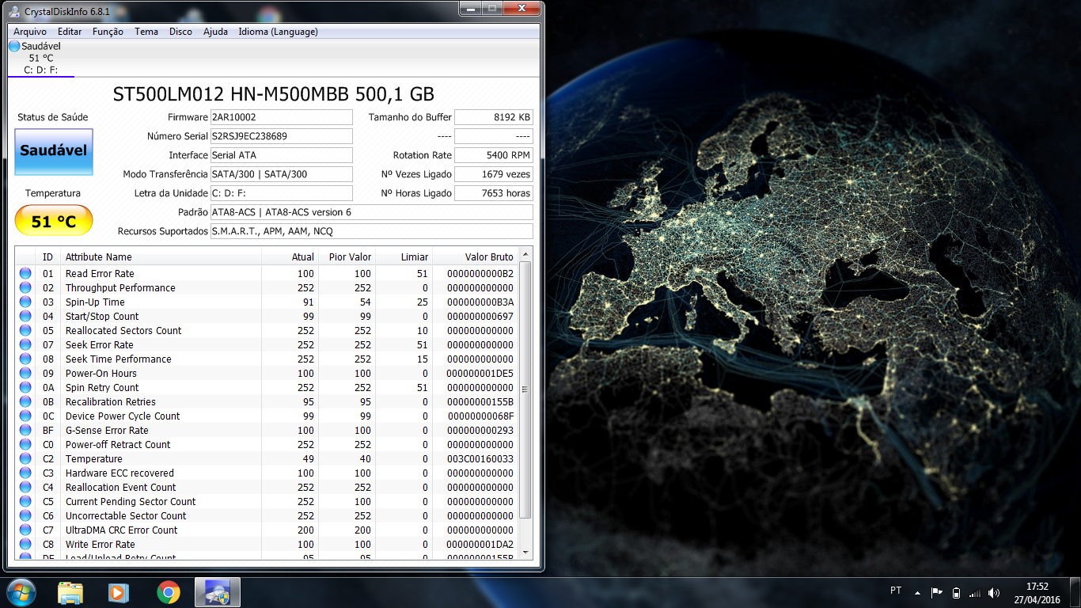Click the Tamanho do Buffer value 8192 KB

(x=494, y=117)
